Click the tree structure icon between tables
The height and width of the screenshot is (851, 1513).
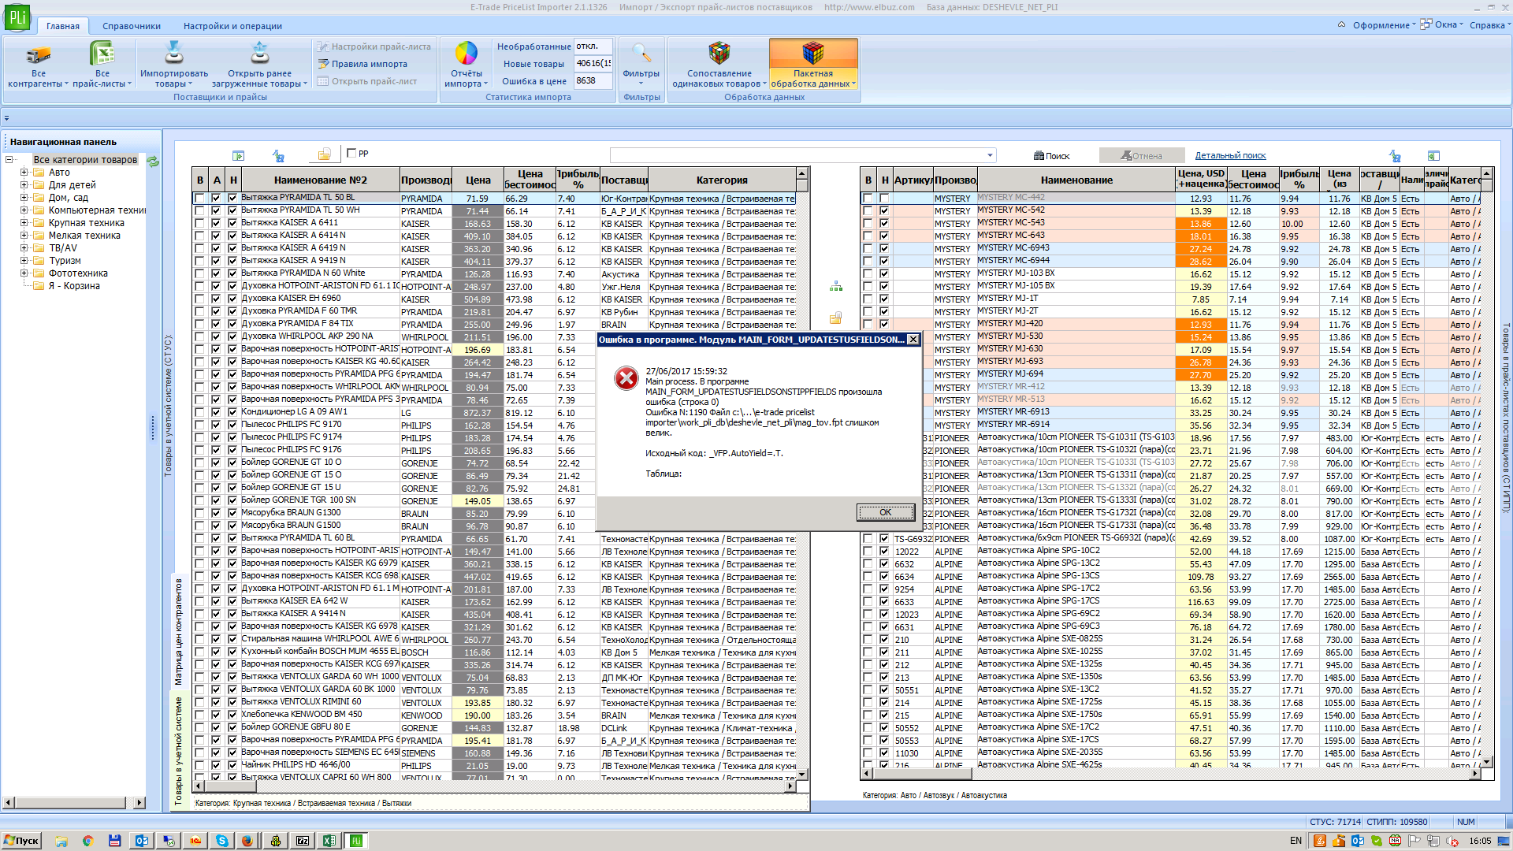(836, 287)
